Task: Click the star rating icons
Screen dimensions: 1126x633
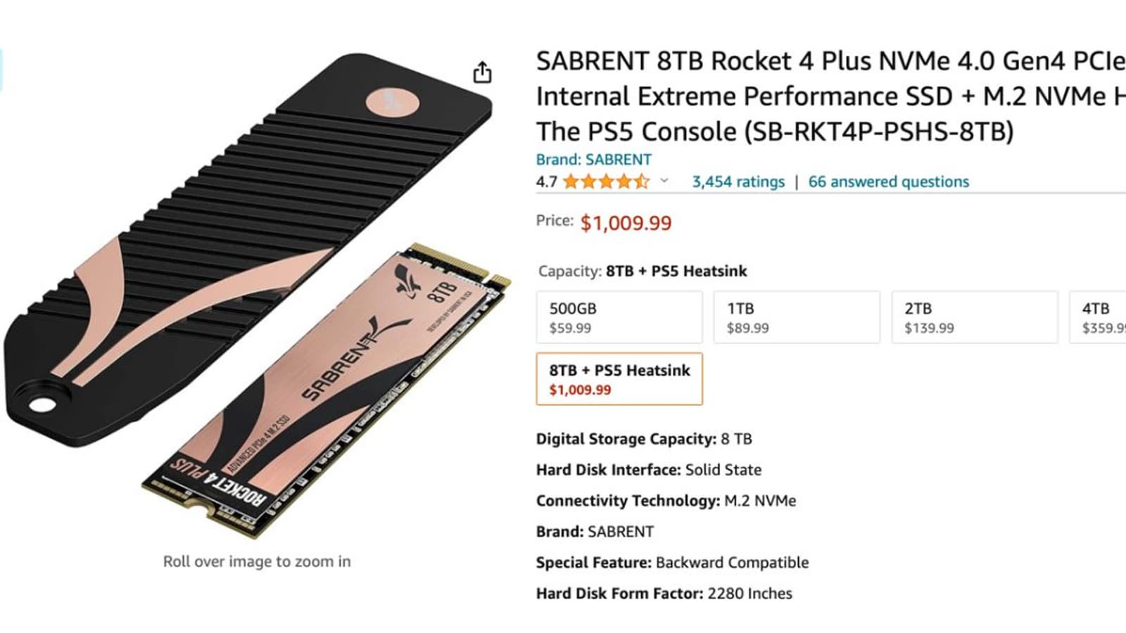Action: pyautogui.click(x=606, y=182)
